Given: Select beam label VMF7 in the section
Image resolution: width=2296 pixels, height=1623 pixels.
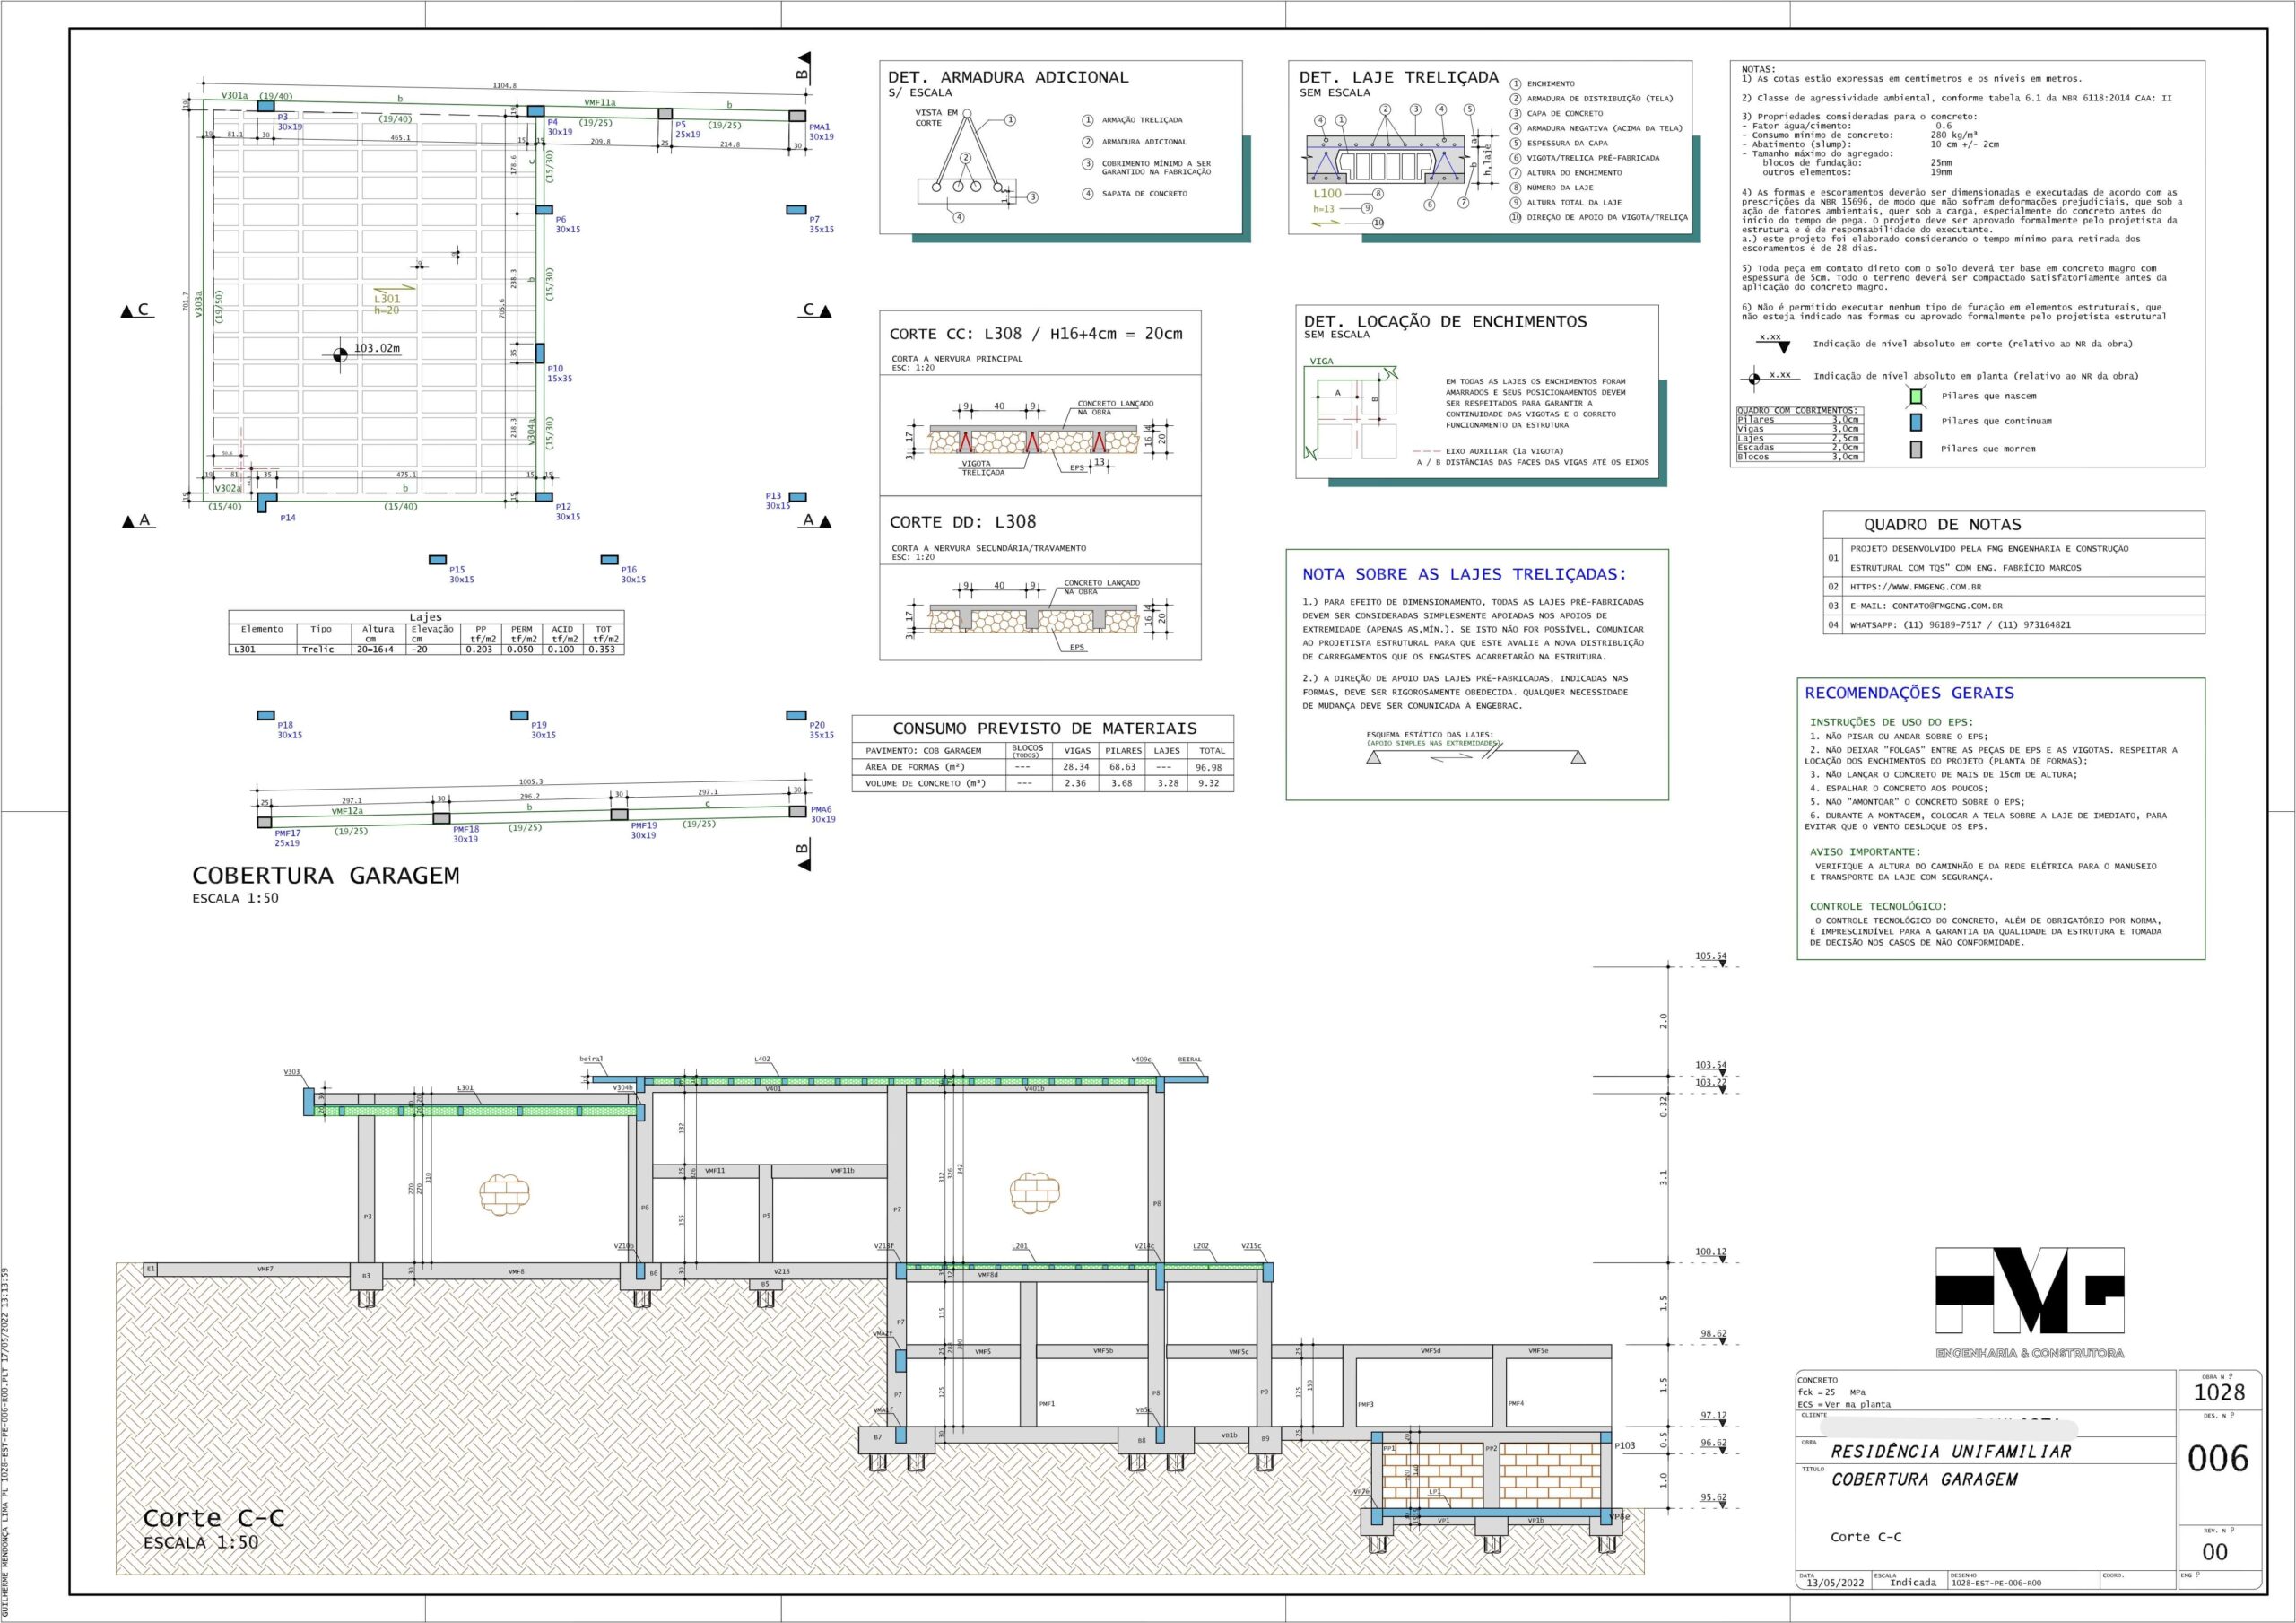Looking at the screenshot, I should click(x=265, y=1270).
